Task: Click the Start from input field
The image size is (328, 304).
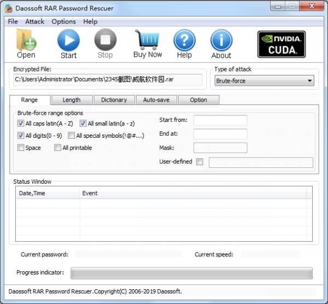Action: pyautogui.click(x=220, y=120)
